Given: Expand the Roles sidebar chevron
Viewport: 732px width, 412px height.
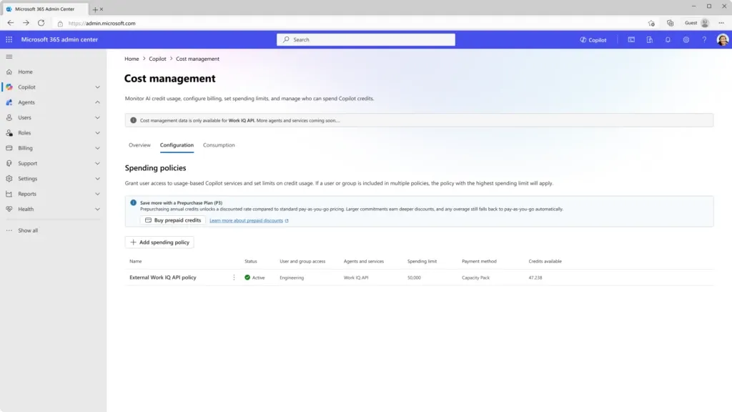Looking at the screenshot, I should [97, 132].
